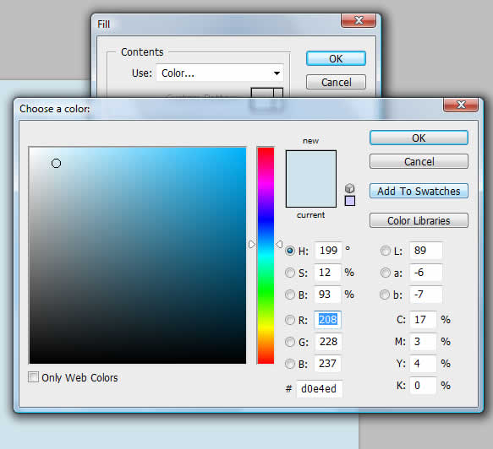493x449 pixels.
Task: Select the H hue radio button
Action: pyautogui.click(x=290, y=251)
